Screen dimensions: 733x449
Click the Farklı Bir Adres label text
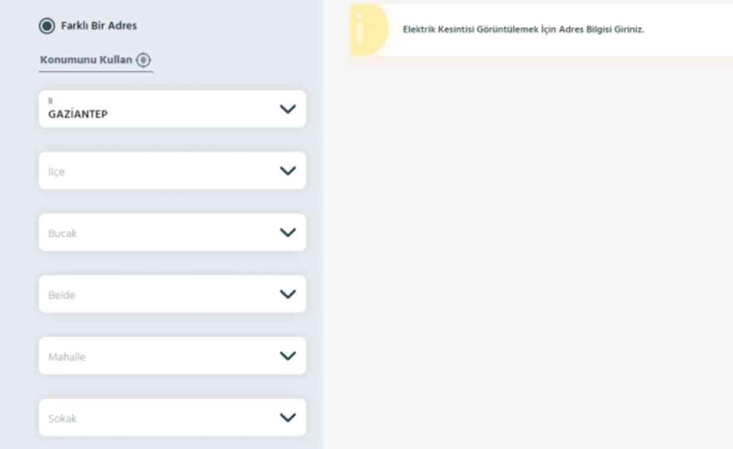tap(99, 26)
